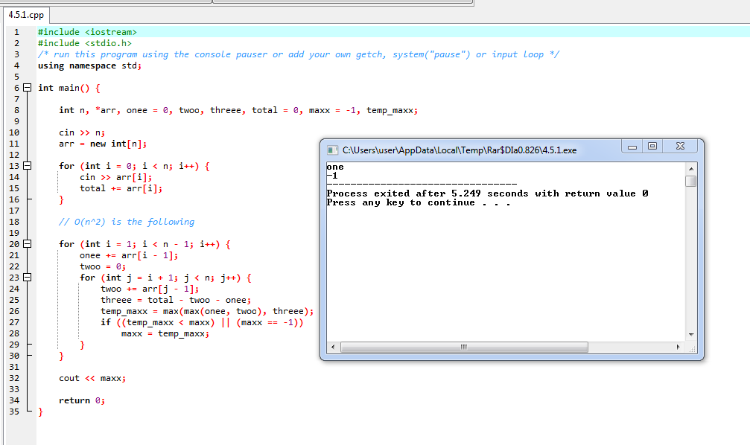Click the console window icon in title bar
This screenshot has height=445, width=750.
coord(332,150)
